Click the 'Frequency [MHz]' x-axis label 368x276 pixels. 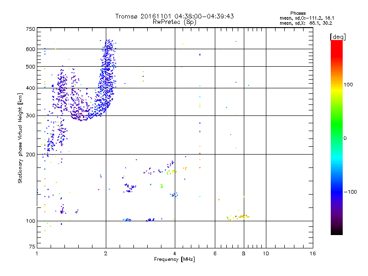pos(174,259)
